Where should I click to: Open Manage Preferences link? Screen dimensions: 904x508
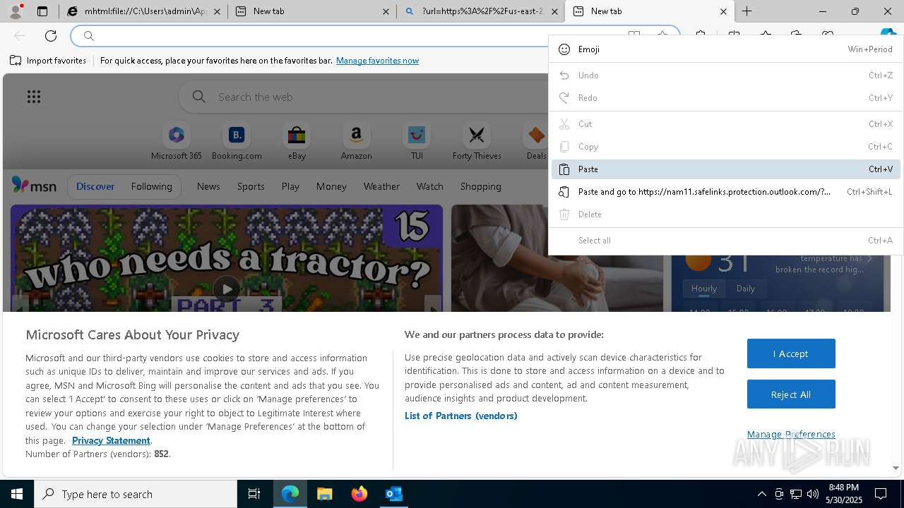[791, 434]
